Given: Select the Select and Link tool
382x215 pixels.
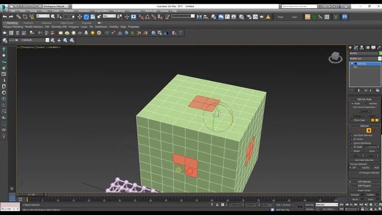Looking at the screenshot, I should coord(19,17).
